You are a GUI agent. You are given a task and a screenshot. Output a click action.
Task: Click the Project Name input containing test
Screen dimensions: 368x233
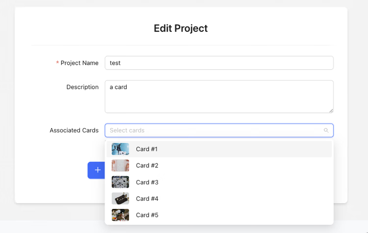[x=219, y=63]
